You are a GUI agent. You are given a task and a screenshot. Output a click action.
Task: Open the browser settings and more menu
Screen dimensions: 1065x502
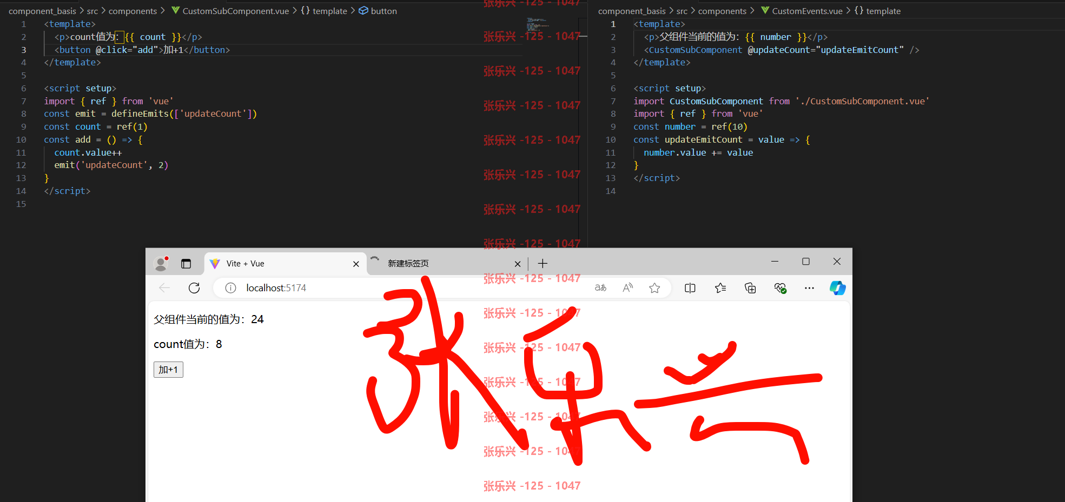pos(809,288)
